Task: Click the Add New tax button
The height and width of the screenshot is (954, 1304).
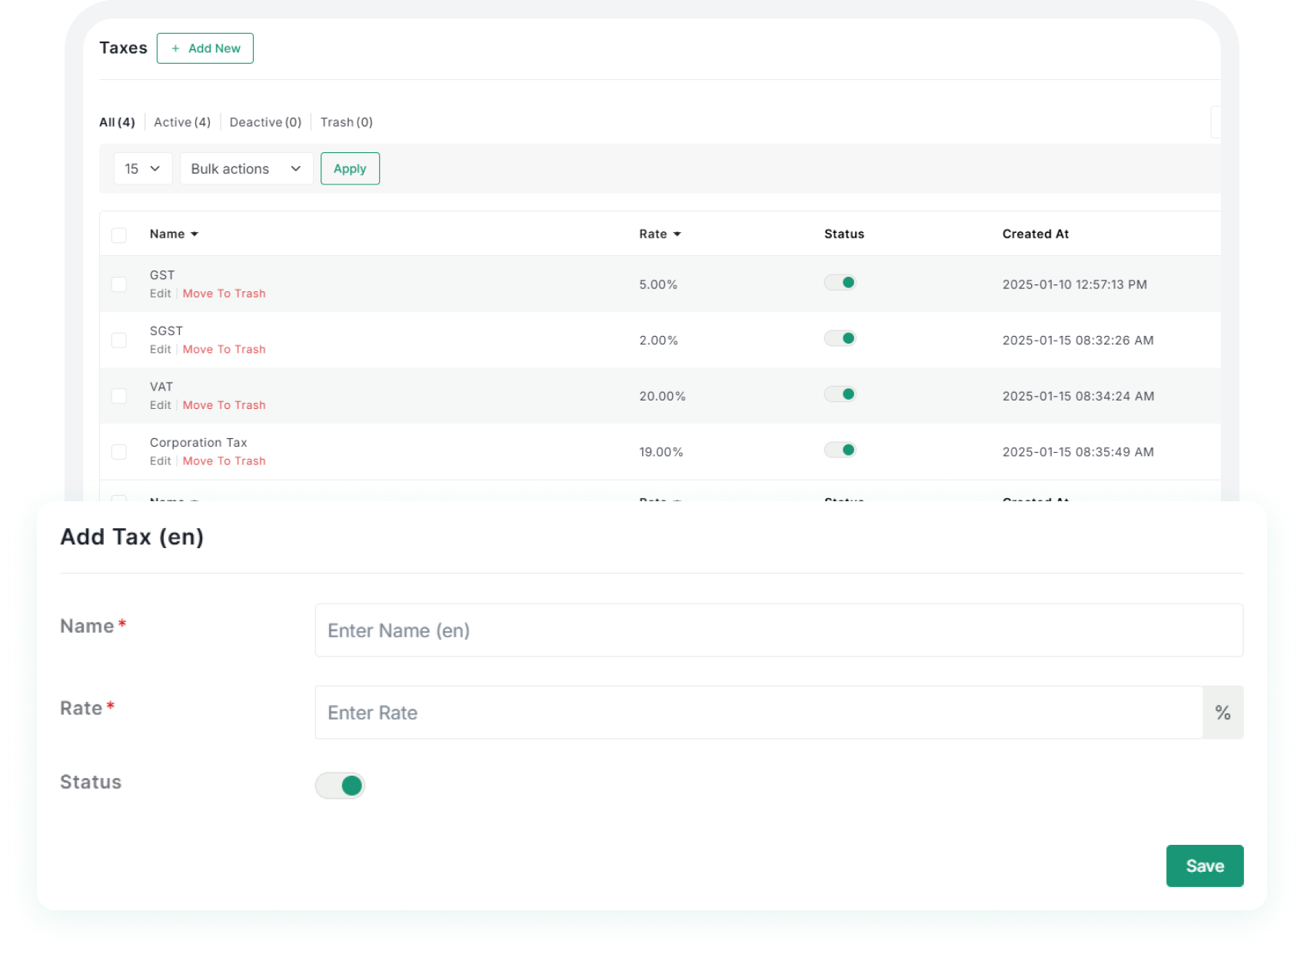Action: click(205, 48)
